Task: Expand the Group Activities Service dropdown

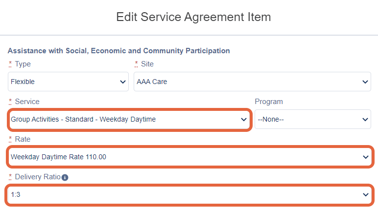Action: click(x=130, y=119)
